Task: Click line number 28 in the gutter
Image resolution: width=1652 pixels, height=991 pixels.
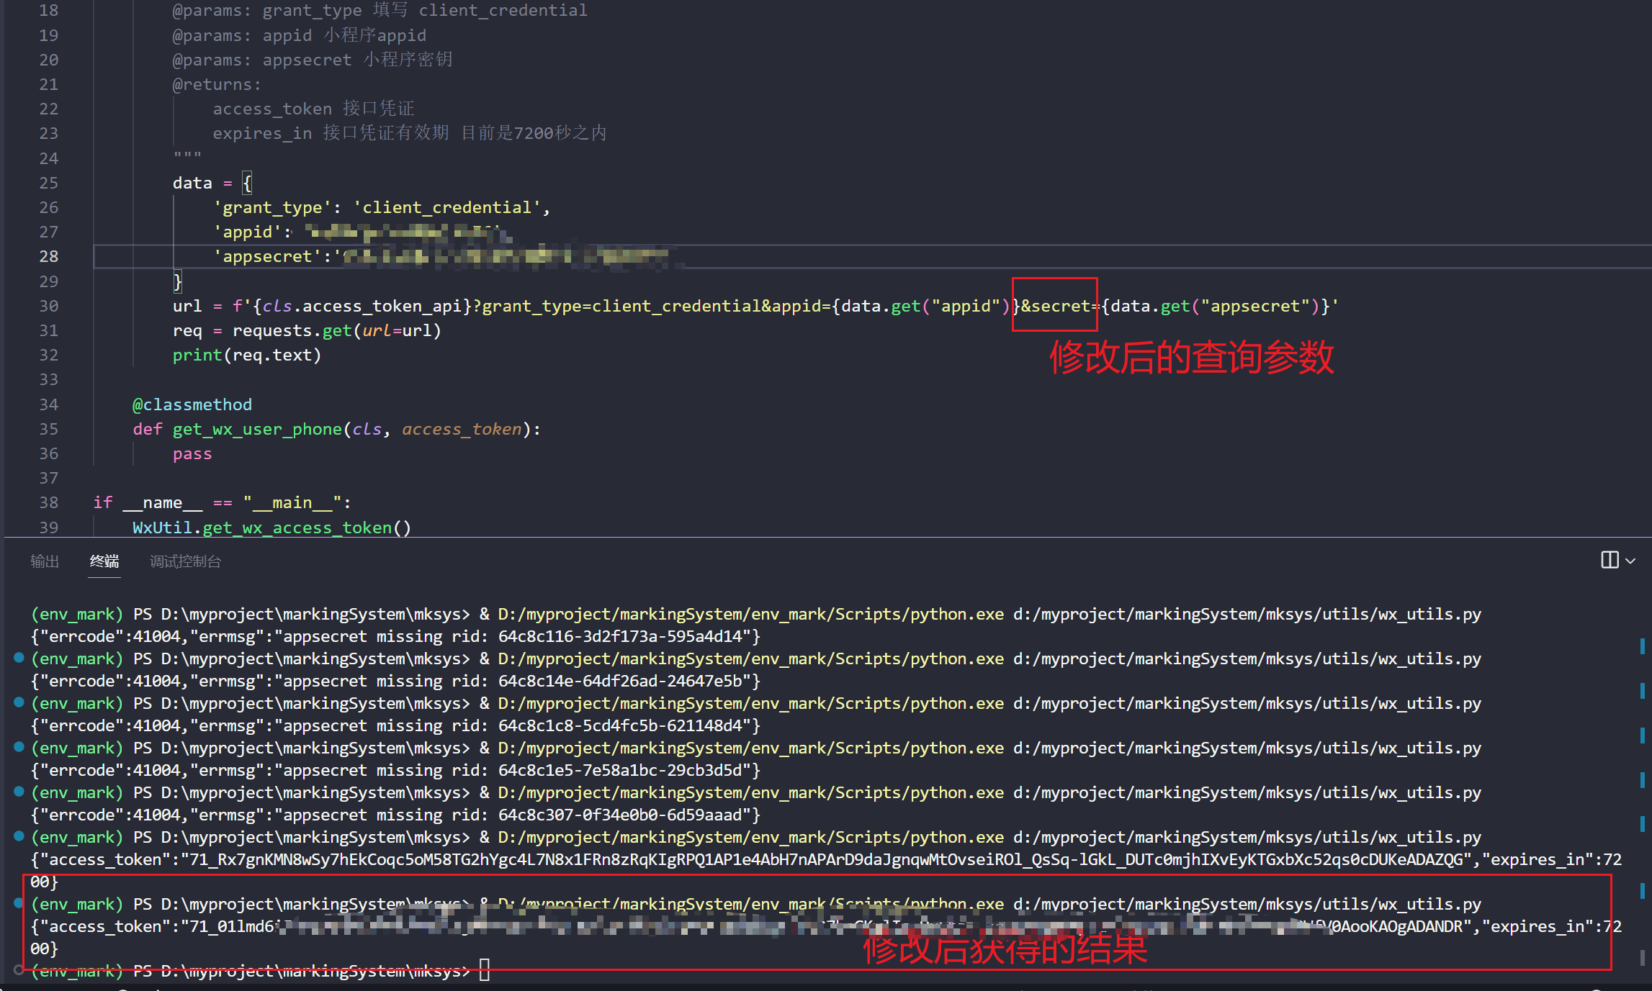Action: [49, 256]
